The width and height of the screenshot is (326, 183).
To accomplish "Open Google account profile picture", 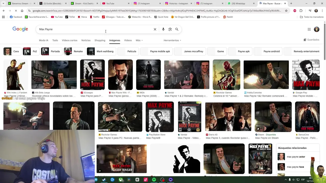I will [317, 29].
